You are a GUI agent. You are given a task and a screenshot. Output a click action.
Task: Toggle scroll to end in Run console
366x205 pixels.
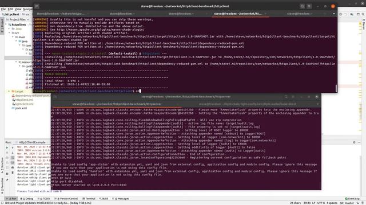tap(13, 163)
